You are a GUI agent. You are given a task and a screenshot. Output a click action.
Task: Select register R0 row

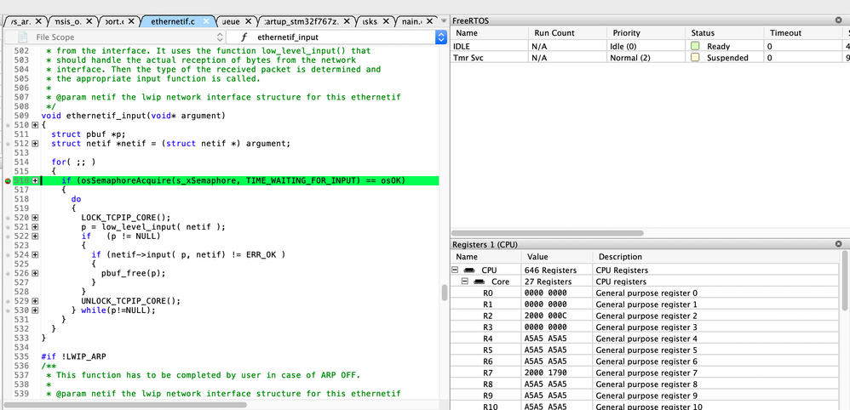tap(646, 293)
